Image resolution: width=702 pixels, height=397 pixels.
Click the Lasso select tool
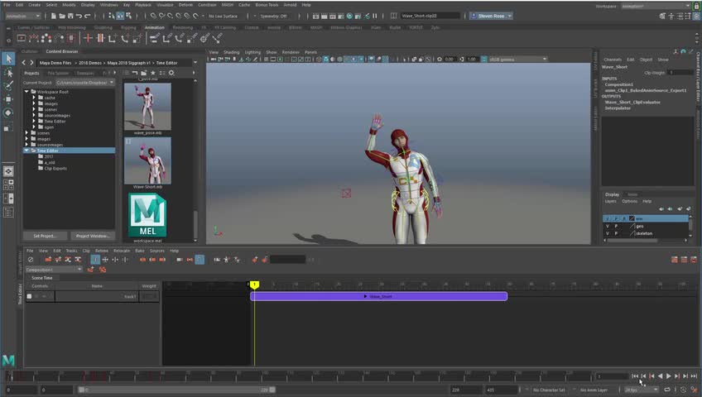pos(8,72)
